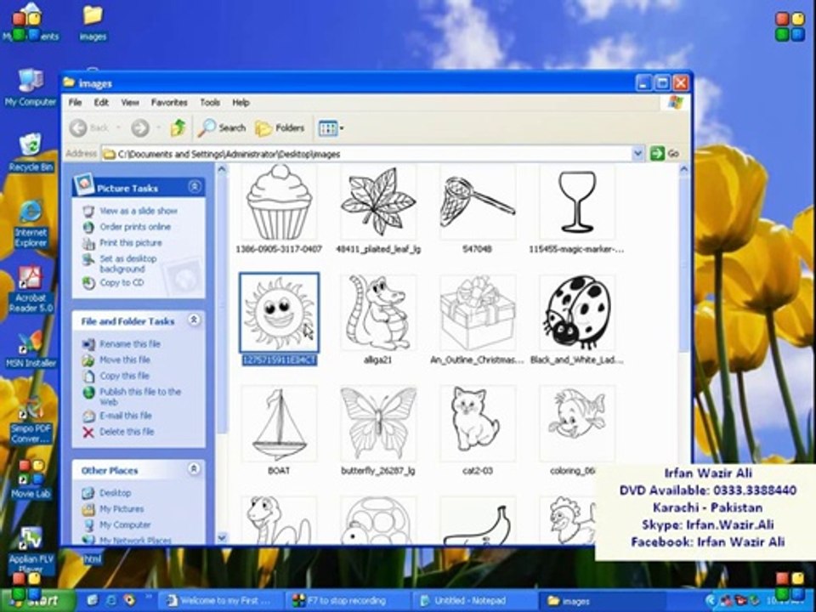Select the cat2-03 thumbnail
This screenshot has height=612, width=816.
[x=477, y=423]
